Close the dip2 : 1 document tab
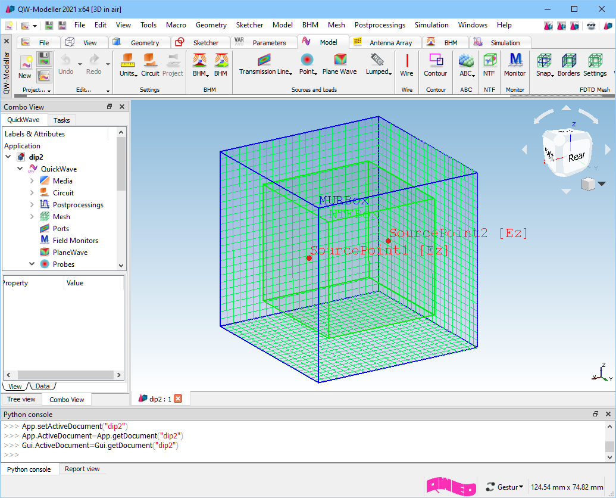 pos(178,399)
